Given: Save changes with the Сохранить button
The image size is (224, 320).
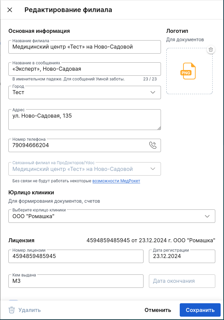Looking at the screenshot, I should [200, 310].
